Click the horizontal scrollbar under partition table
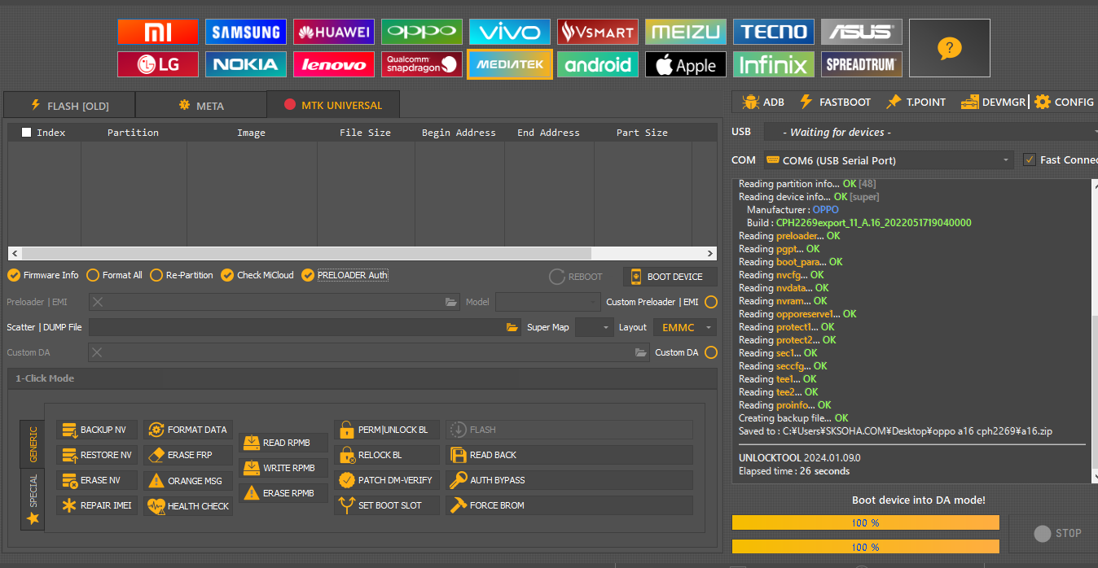Viewport: 1098px width, 568px height. (362, 253)
